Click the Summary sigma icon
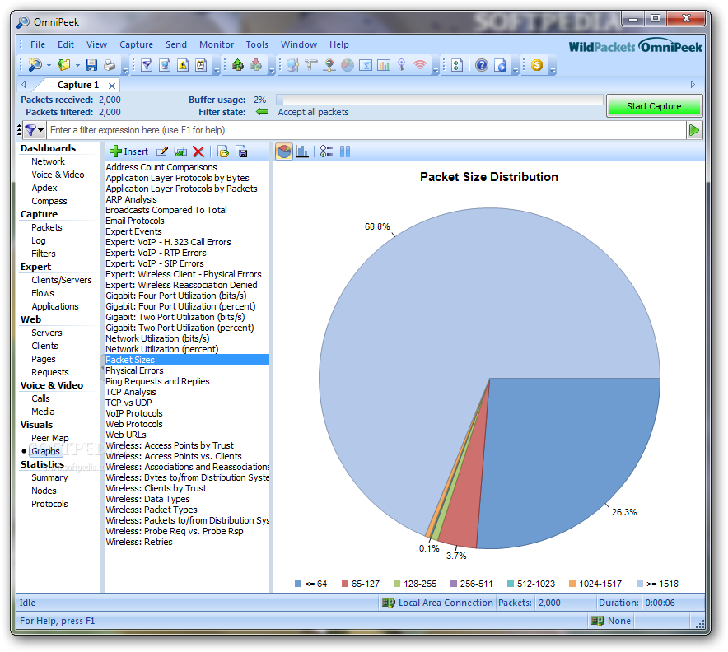 click(366, 65)
